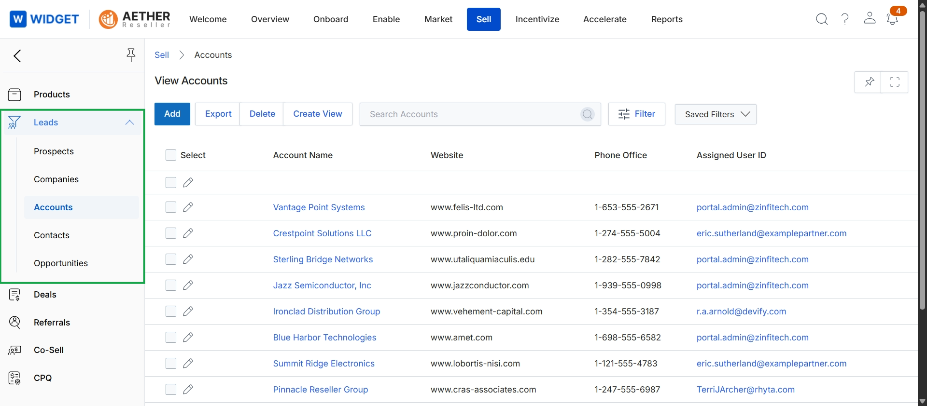
Task: Click the Delete button
Action: click(262, 114)
